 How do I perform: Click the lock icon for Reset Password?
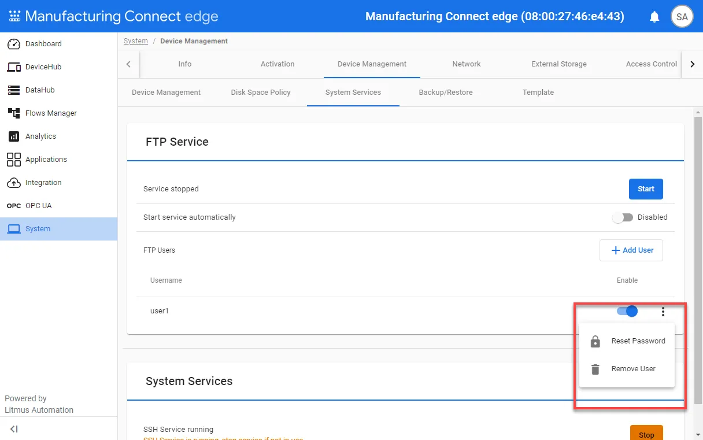coord(595,341)
